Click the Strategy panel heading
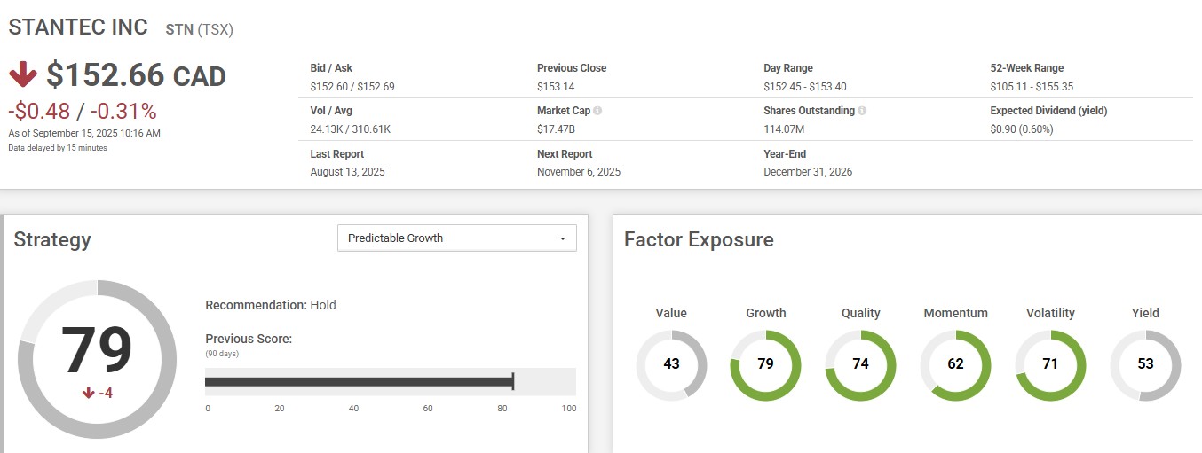Viewport: 1202px width, 453px height. pos(52,240)
